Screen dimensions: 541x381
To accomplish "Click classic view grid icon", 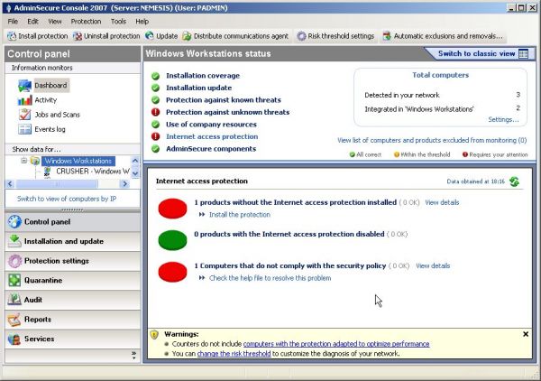I will [523, 54].
